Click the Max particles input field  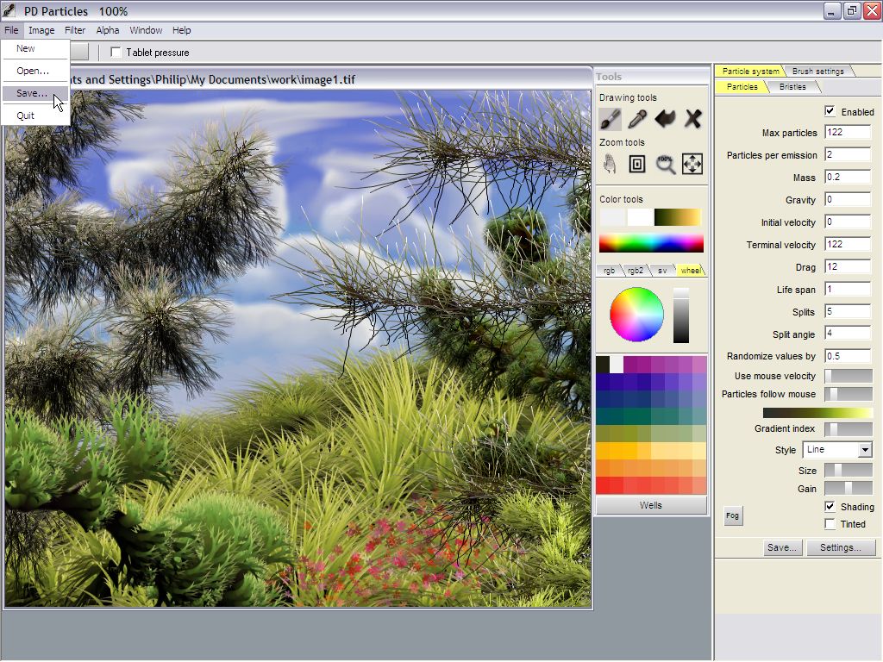(x=848, y=133)
